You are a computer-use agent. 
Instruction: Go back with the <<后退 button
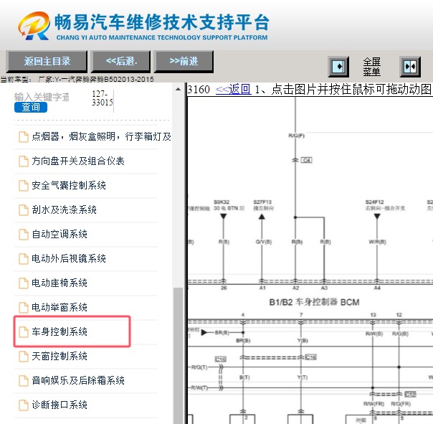point(121,62)
